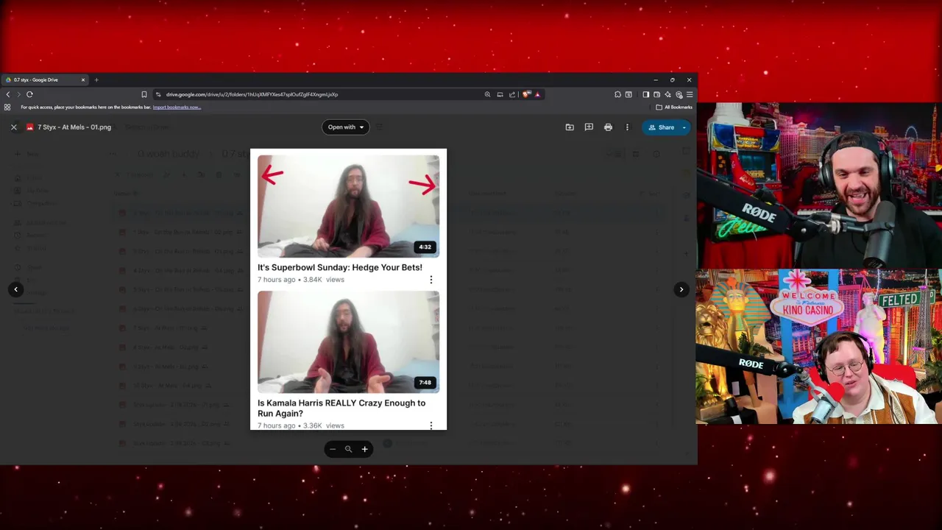Add shortcut to Drive icon in preview toolbar

[x=570, y=127]
